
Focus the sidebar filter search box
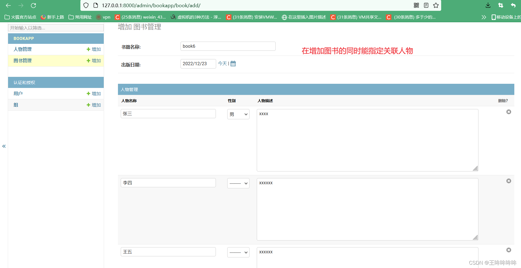(56, 28)
